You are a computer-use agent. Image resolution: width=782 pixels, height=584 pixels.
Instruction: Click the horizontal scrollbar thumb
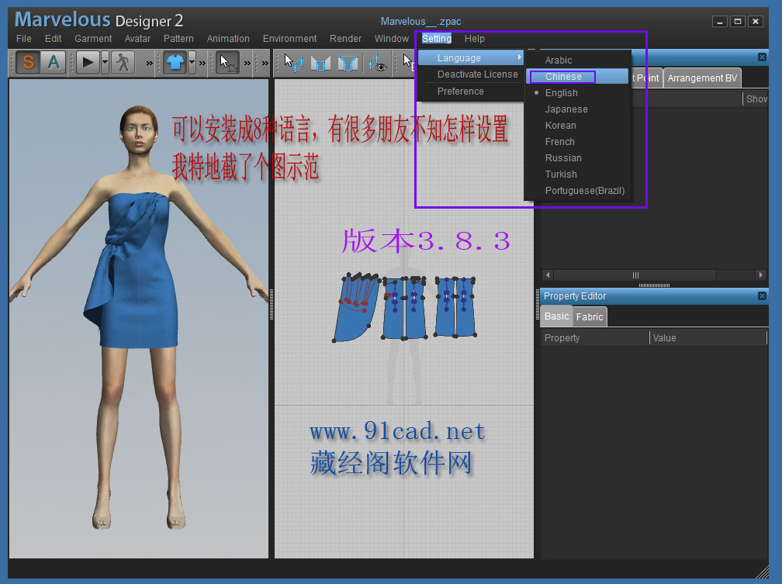[x=635, y=275]
